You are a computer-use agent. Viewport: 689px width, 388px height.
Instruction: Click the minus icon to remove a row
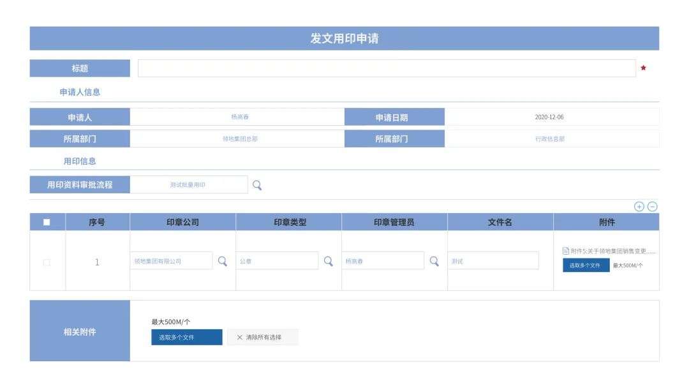click(651, 207)
